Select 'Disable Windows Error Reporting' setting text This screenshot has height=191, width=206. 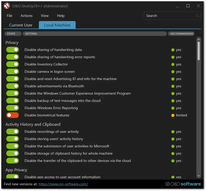click(x=51, y=108)
